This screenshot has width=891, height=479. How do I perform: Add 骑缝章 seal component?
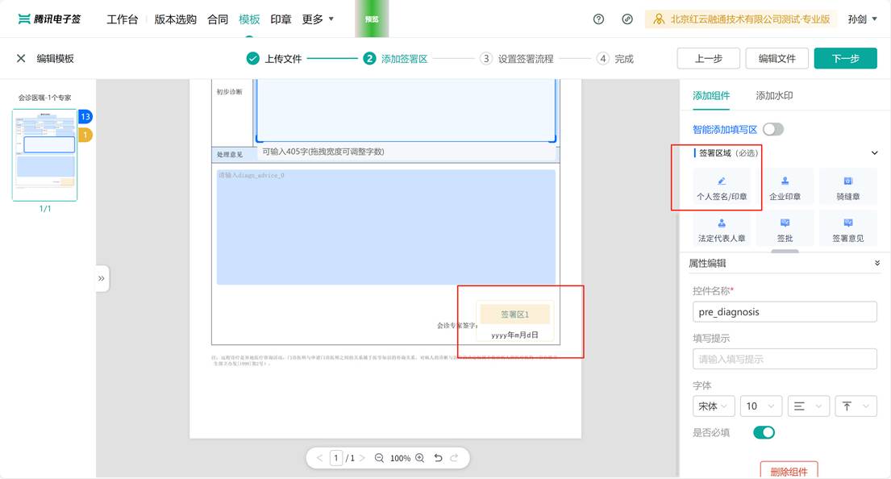click(x=847, y=187)
